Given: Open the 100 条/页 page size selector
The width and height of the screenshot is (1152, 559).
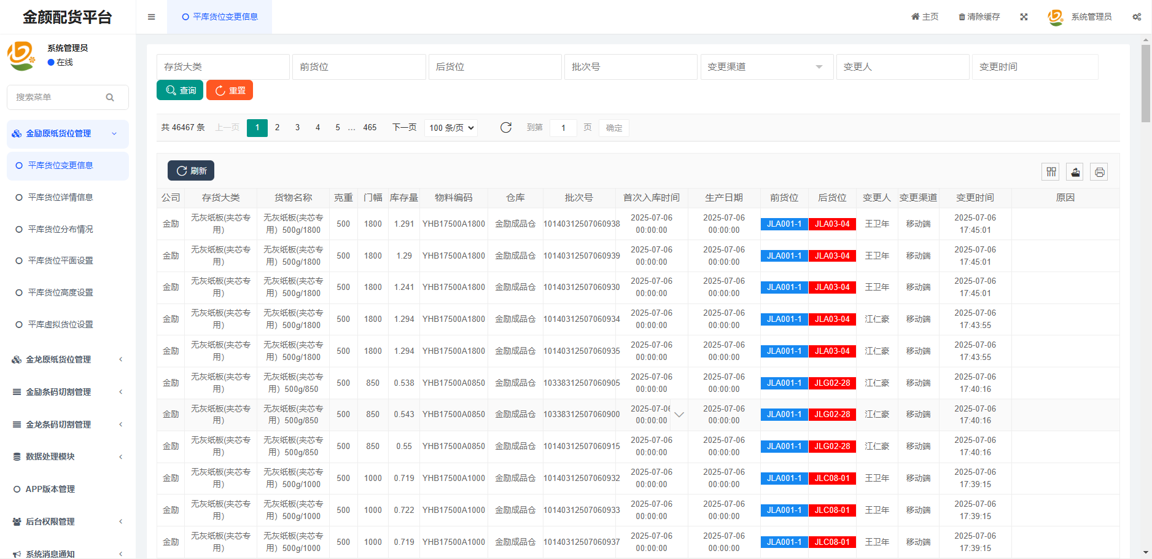Looking at the screenshot, I should point(451,128).
